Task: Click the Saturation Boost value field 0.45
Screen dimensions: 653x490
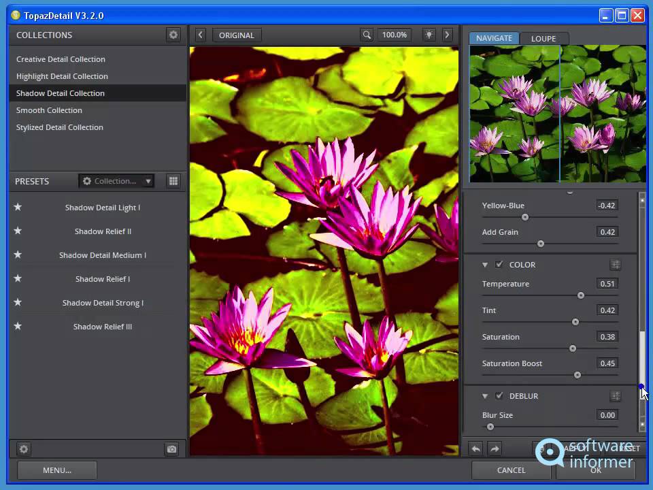Action: click(x=607, y=363)
